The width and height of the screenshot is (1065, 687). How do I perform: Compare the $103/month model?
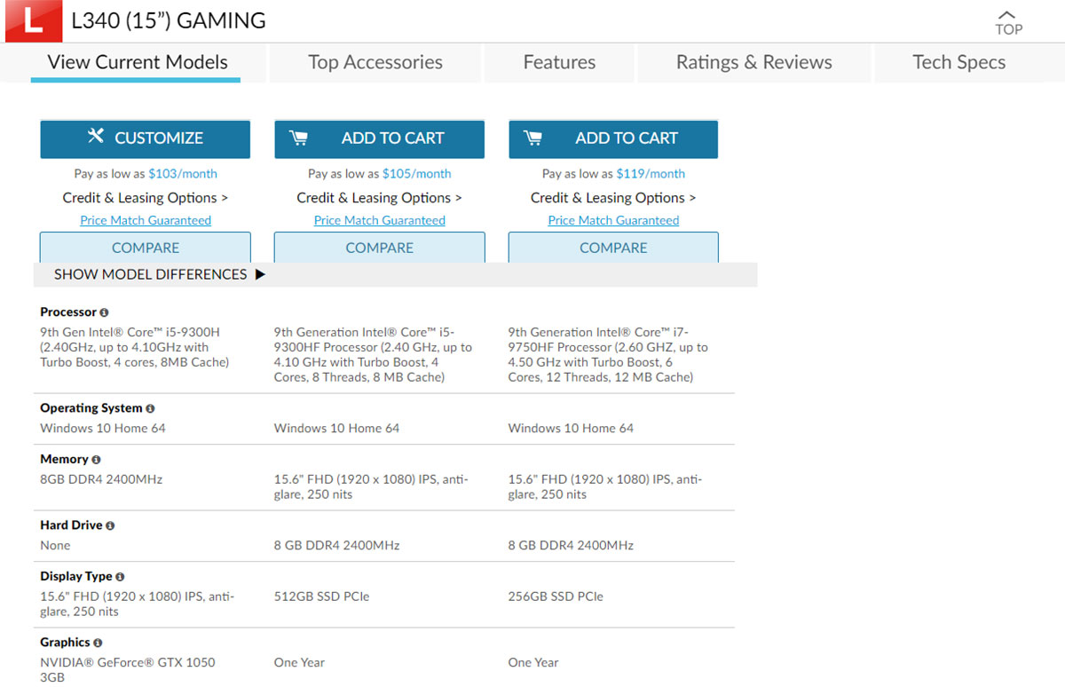(x=146, y=248)
